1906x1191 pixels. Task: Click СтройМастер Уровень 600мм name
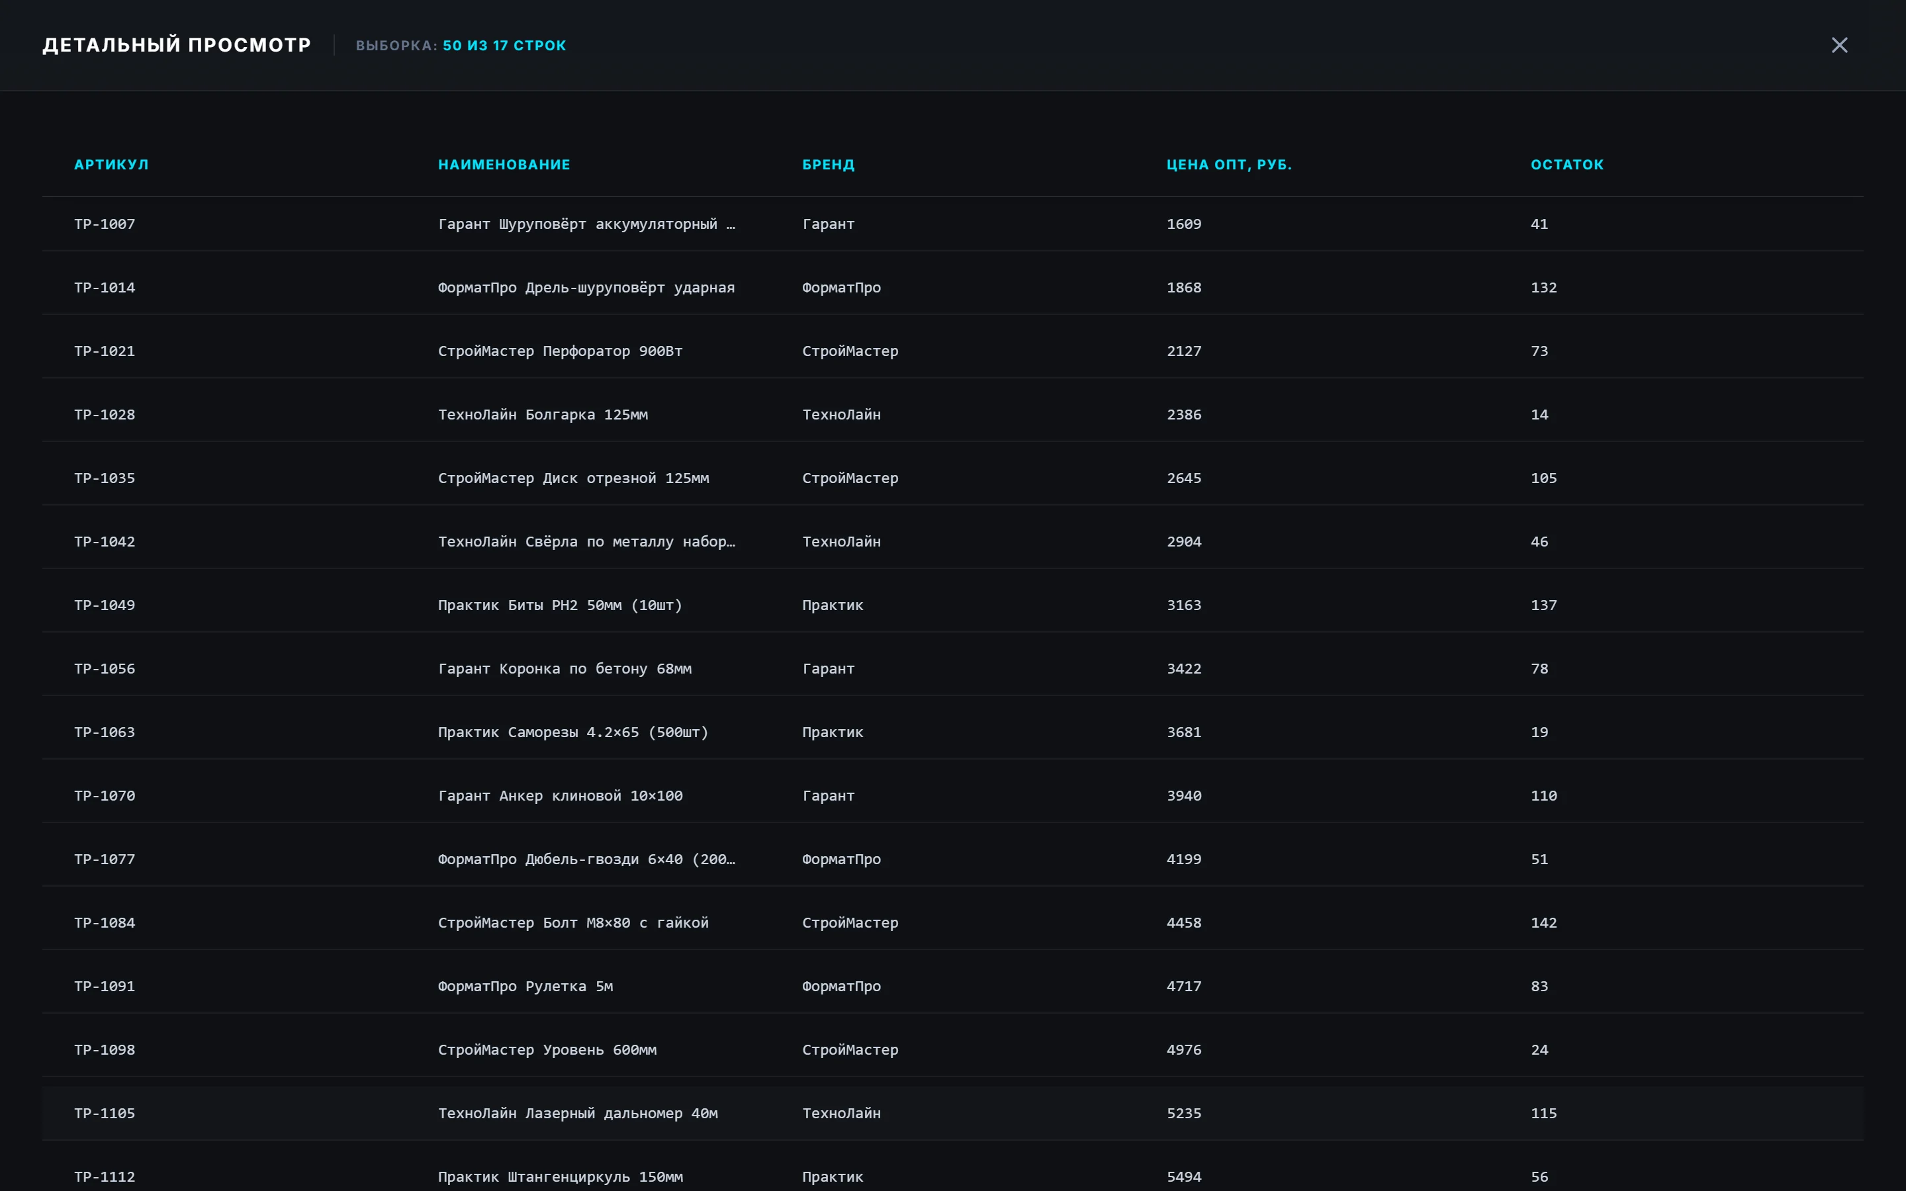coord(547,1050)
